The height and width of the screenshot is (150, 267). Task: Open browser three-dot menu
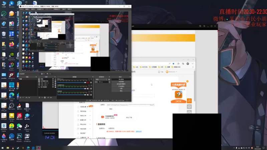tap(193, 64)
